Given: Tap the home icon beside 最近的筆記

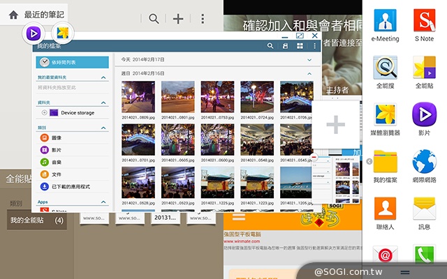Looking at the screenshot, I should pyautogui.click(x=13, y=15).
